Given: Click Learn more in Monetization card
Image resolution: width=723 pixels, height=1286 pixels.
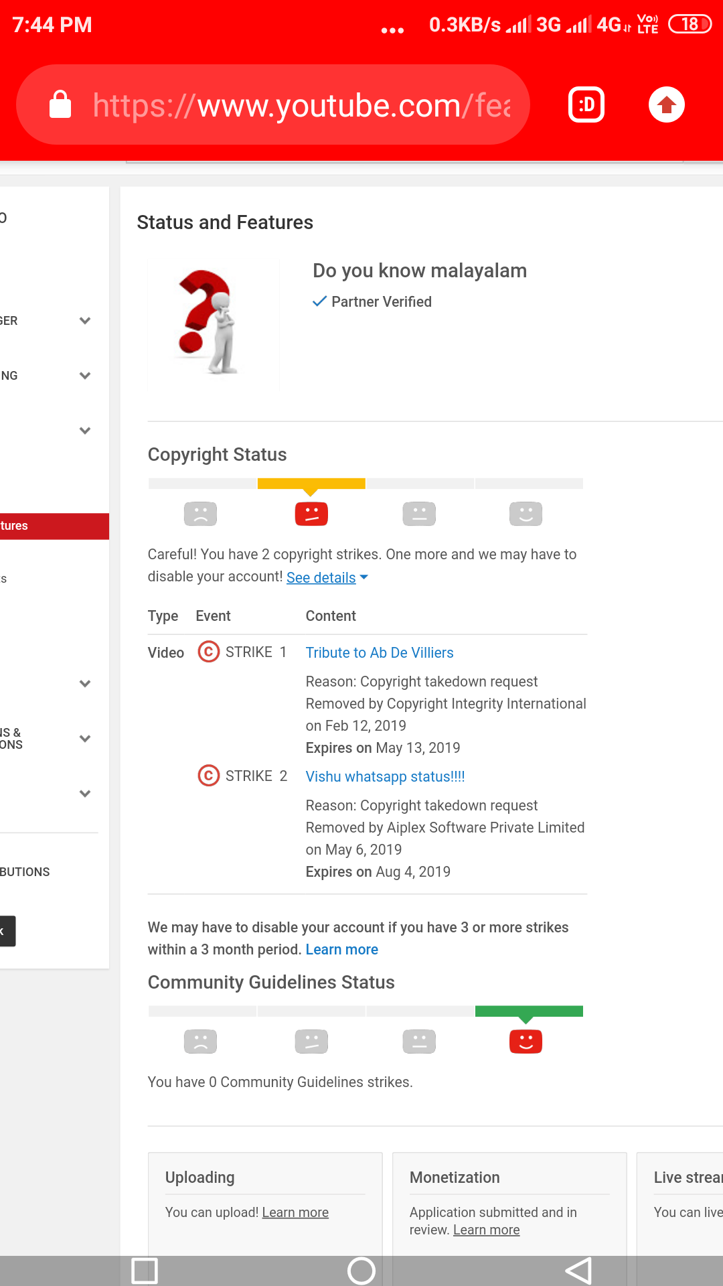Looking at the screenshot, I should tap(487, 1230).
